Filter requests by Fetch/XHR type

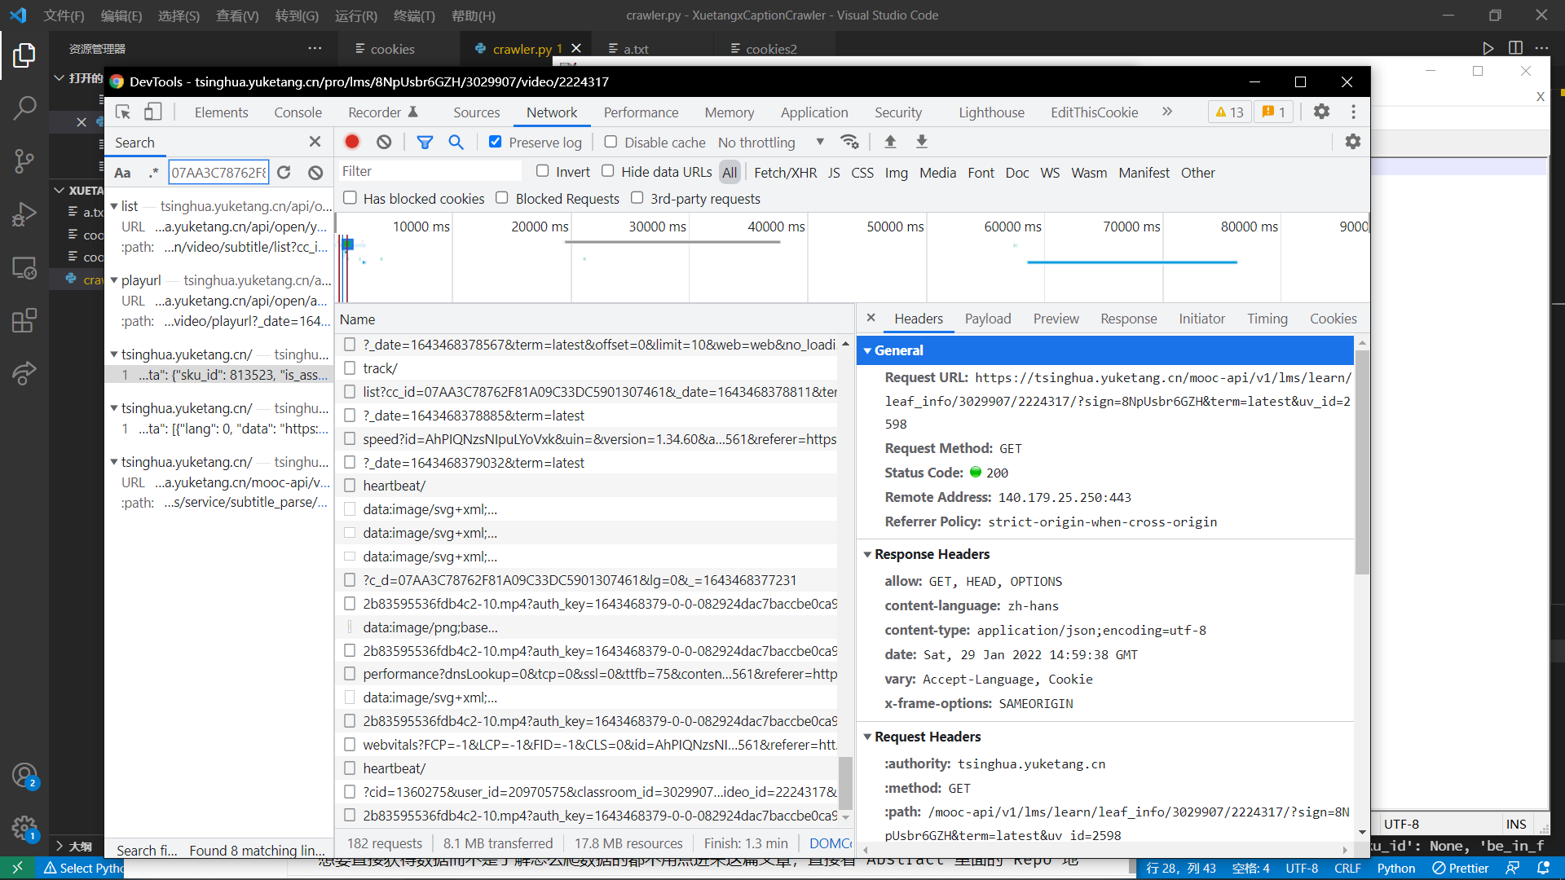coord(785,172)
